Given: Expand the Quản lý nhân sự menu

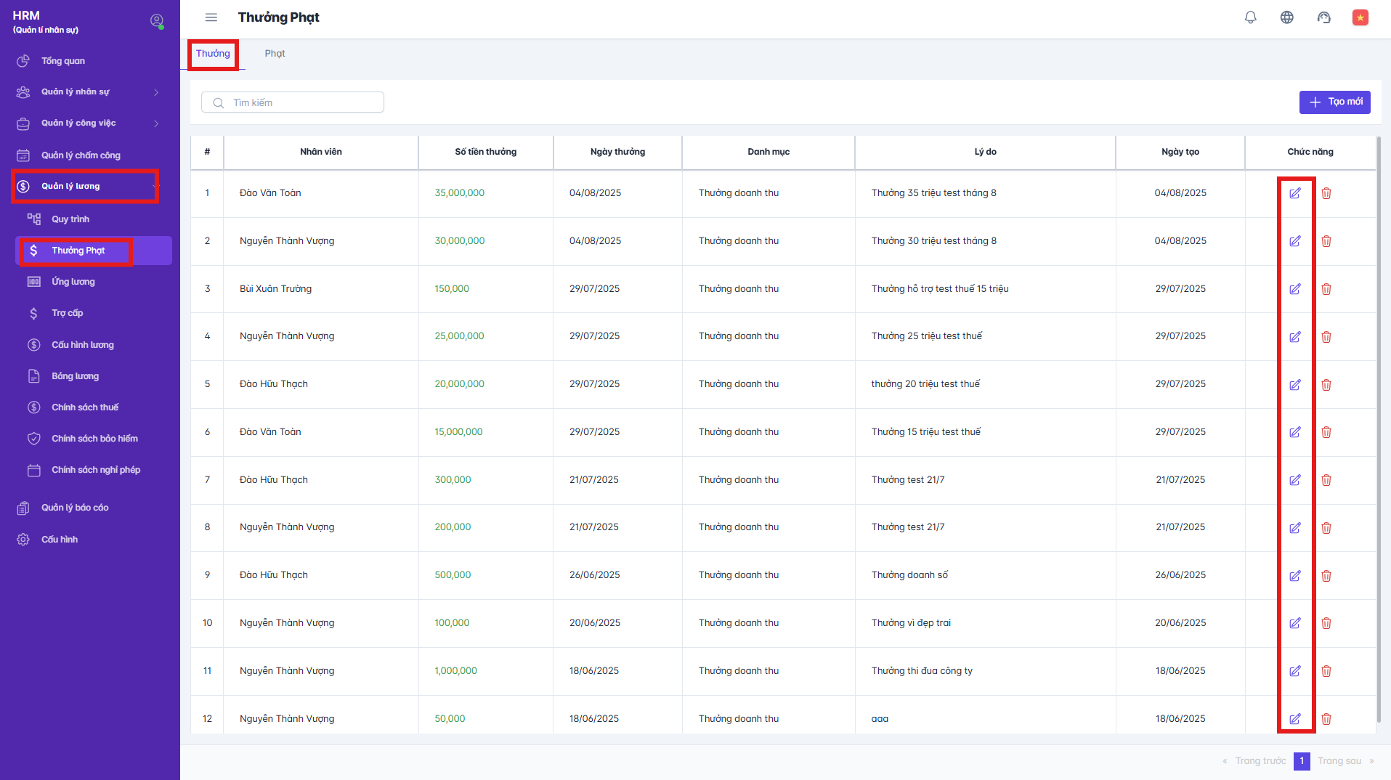Looking at the screenshot, I should click(87, 92).
